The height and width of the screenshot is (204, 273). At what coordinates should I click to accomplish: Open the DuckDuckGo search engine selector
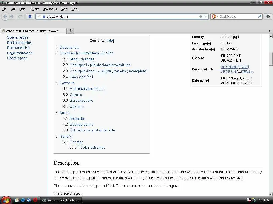click(x=215, y=16)
